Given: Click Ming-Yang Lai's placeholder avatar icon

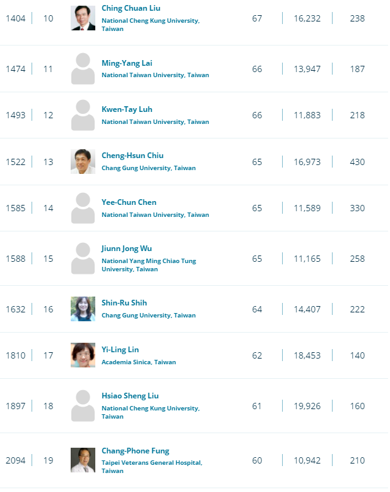Looking at the screenshot, I should (x=83, y=69).
